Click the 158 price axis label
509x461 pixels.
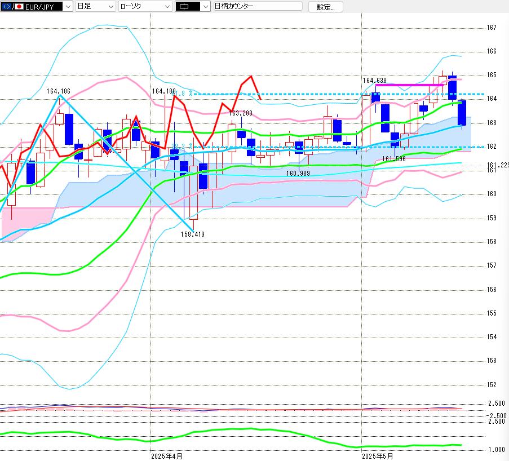492,242
